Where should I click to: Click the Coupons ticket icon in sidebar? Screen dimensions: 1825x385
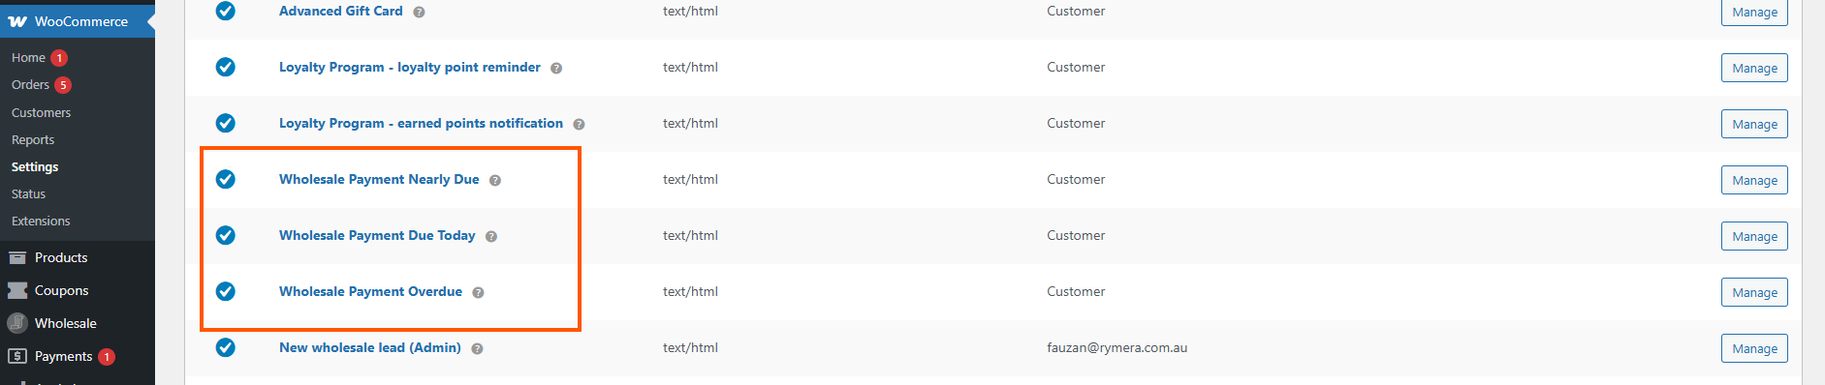pos(17,290)
